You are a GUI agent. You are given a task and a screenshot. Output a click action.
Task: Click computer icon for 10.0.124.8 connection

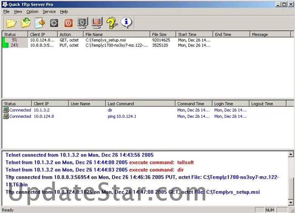6,116
